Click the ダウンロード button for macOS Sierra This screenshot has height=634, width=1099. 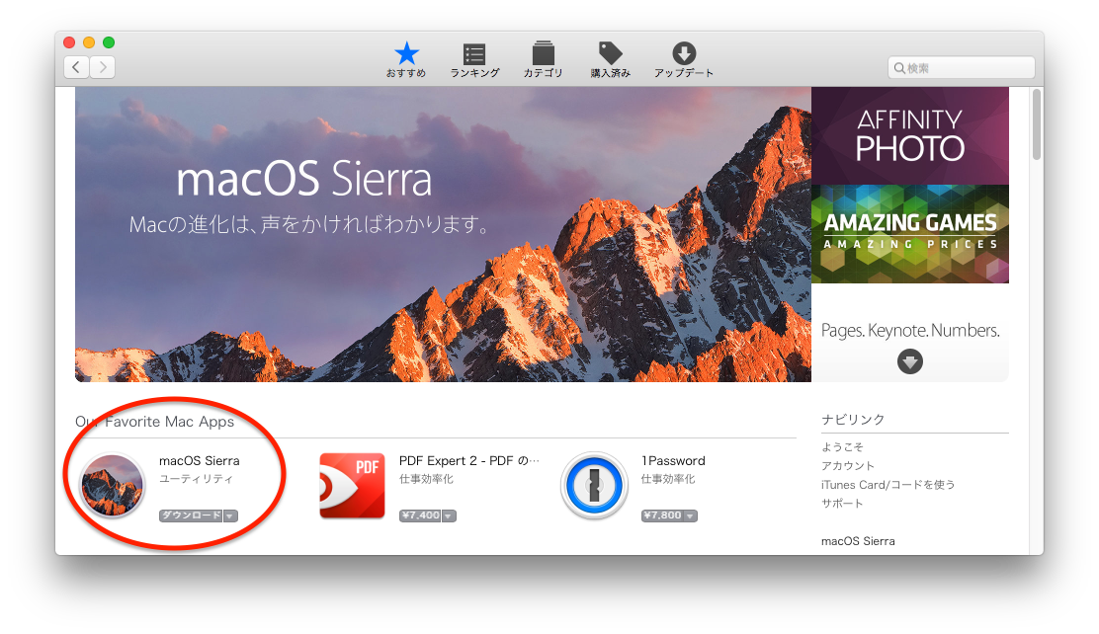(191, 515)
